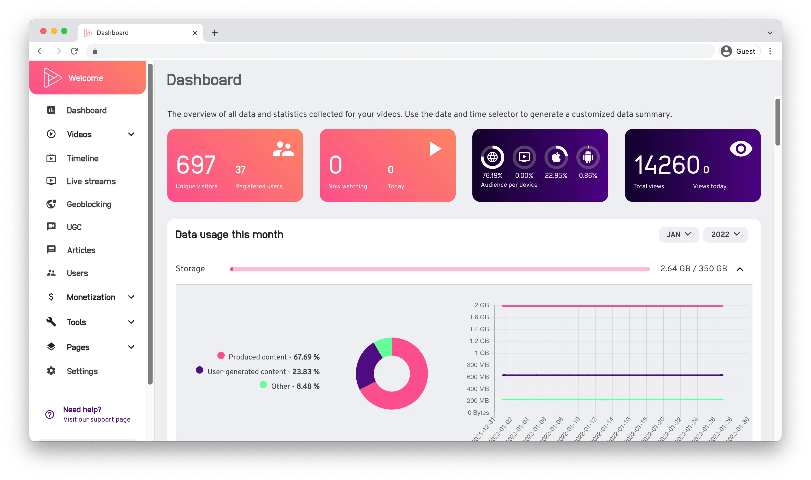Click the green Other legend dot
The image size is (811, 480).
[x=263, y=384]
